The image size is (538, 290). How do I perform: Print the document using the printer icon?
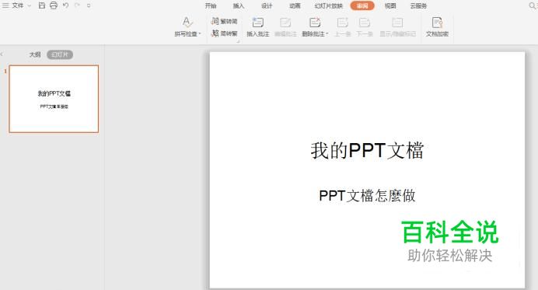click(54, 5)
